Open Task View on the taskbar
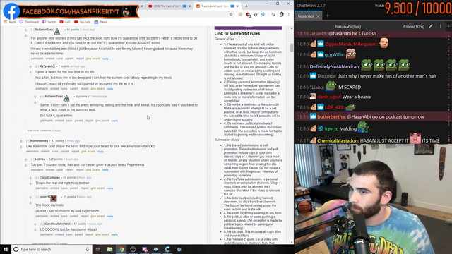This screenshot has width=452, height=254. click(98, 249)
